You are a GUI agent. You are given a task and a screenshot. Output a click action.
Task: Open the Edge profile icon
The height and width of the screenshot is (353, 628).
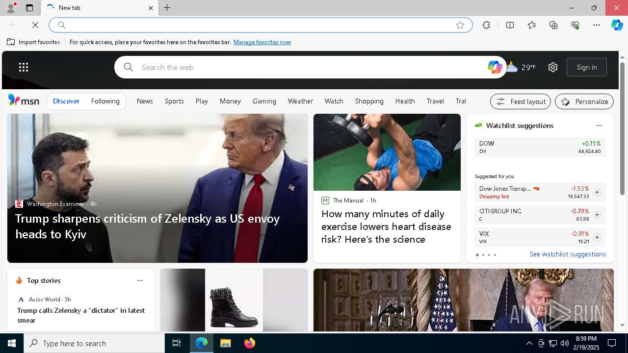point(10,8)
